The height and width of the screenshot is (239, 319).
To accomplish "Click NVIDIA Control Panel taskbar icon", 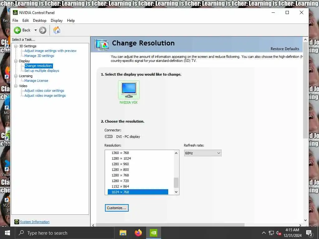I will (154, 233).
